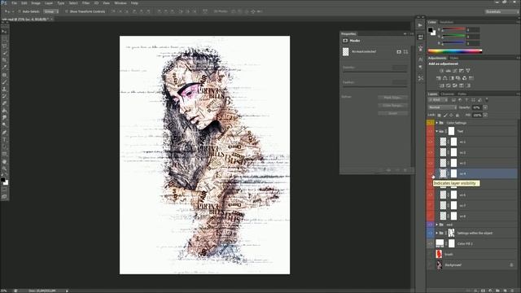Add a Hue/Saturation adjustment

(439, 78)
